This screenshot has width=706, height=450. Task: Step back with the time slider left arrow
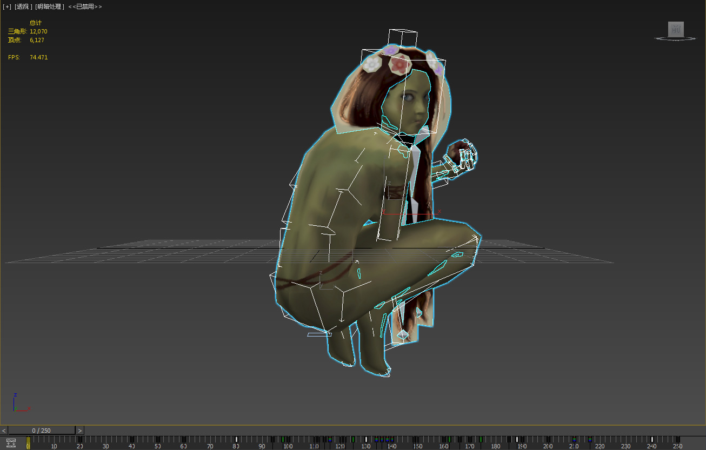tap(4, 431)
